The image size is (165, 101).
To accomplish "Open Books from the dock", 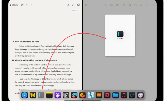I will 99,95.
